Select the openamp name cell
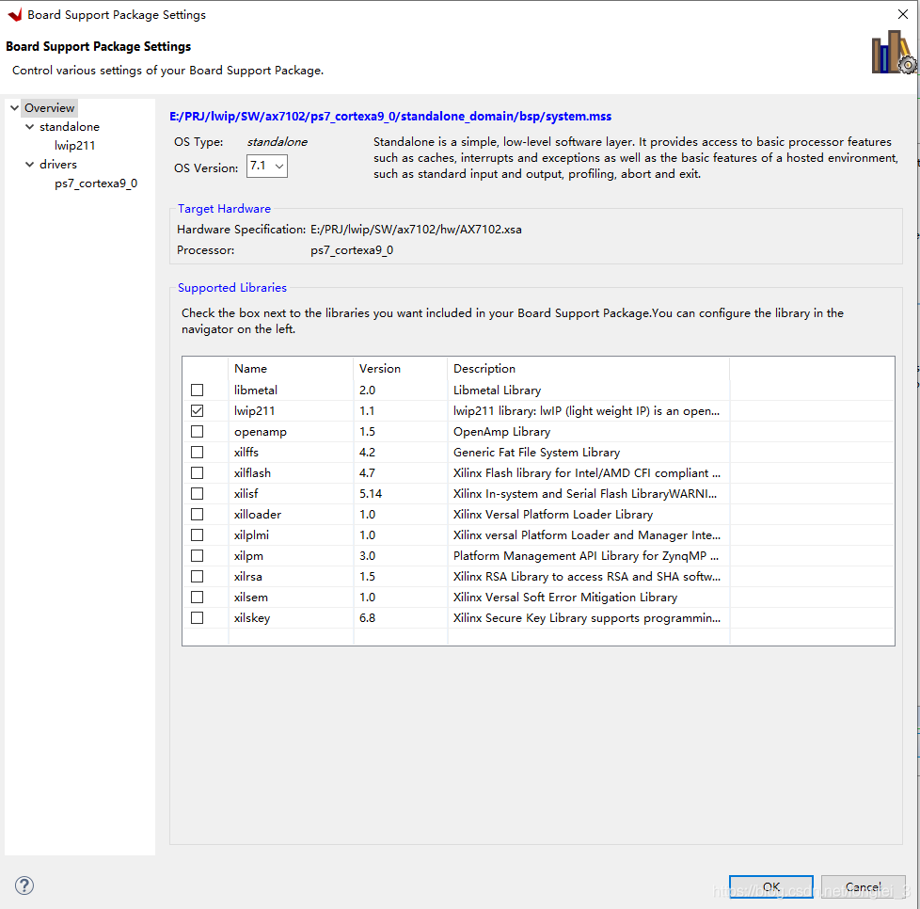This screenshot has height=909, width=920. pos(260,432)
